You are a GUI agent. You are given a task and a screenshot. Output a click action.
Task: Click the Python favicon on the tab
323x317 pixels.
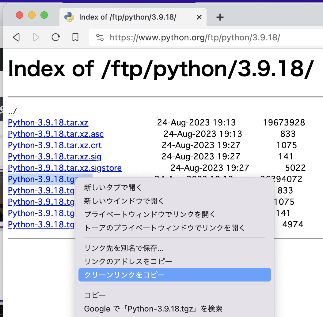click(69, 17)
